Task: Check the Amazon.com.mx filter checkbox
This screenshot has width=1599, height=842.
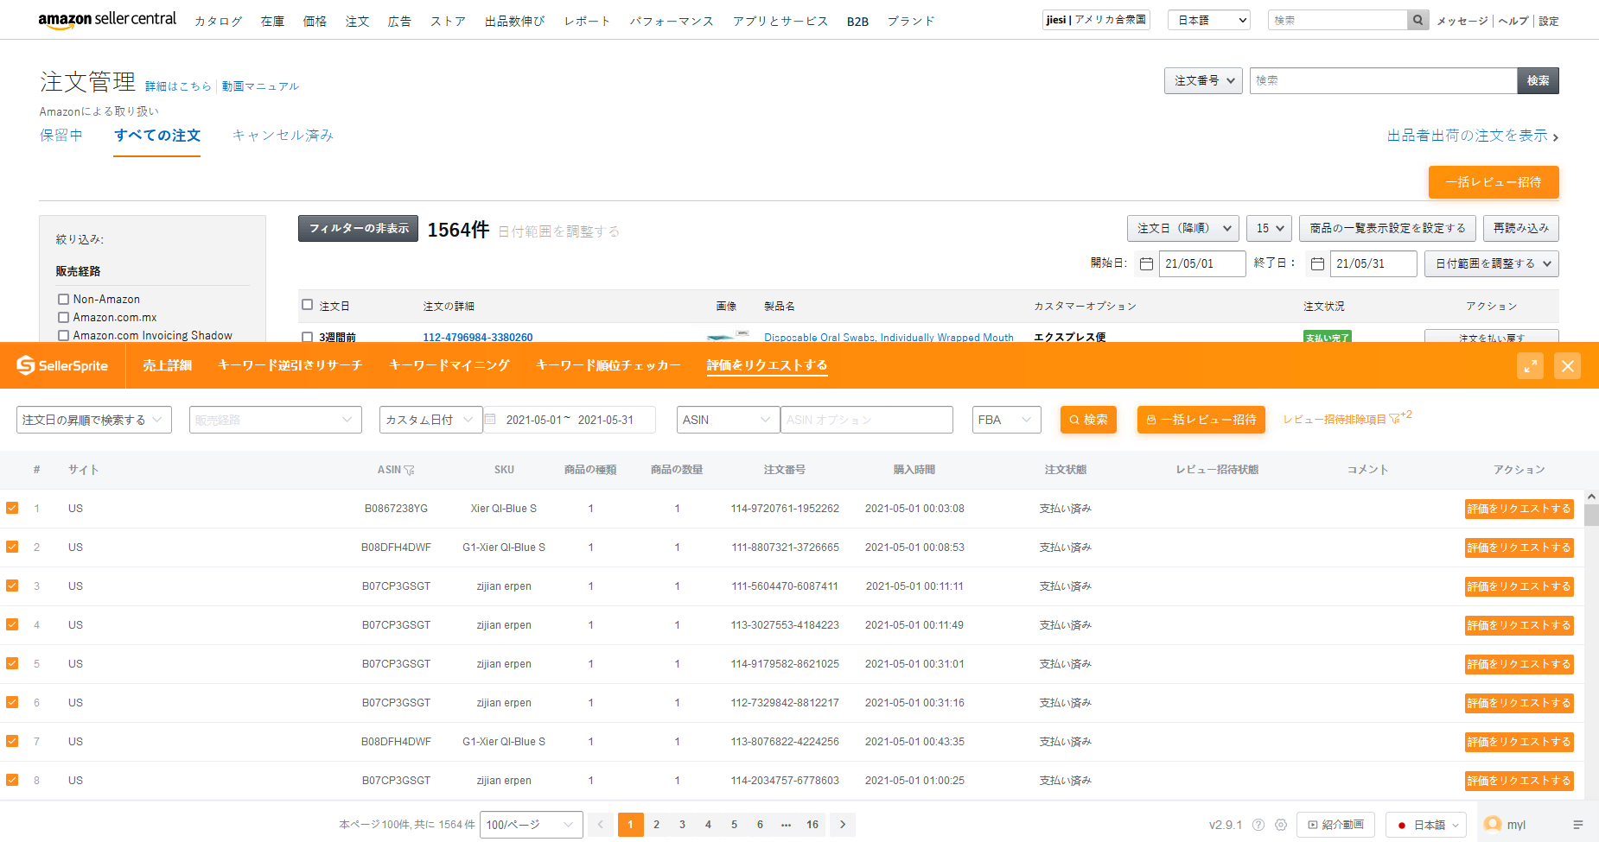Action: click(63, 317)
